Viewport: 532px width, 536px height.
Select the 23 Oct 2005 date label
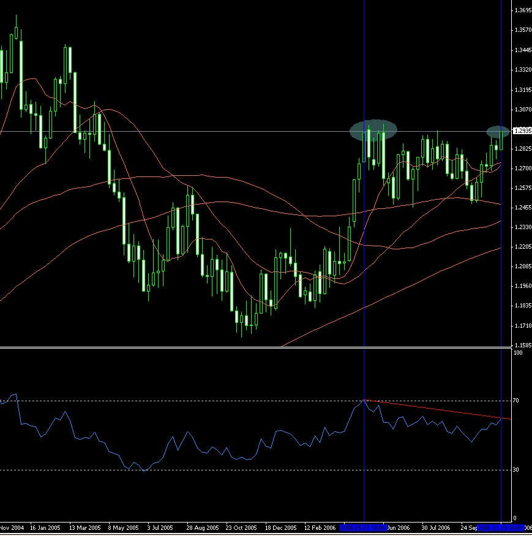241,528
